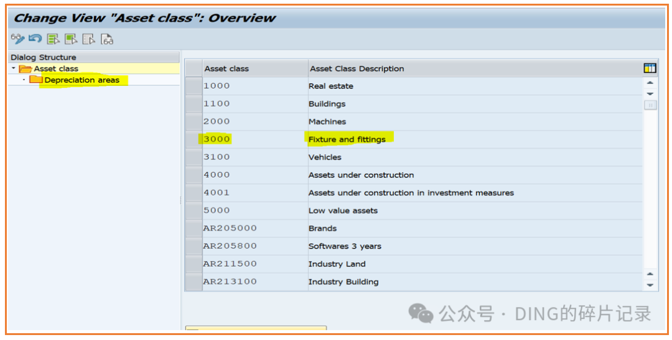Click asset class cell AR205000
This screenshot has height=340, width=672.
coord(255,228)
